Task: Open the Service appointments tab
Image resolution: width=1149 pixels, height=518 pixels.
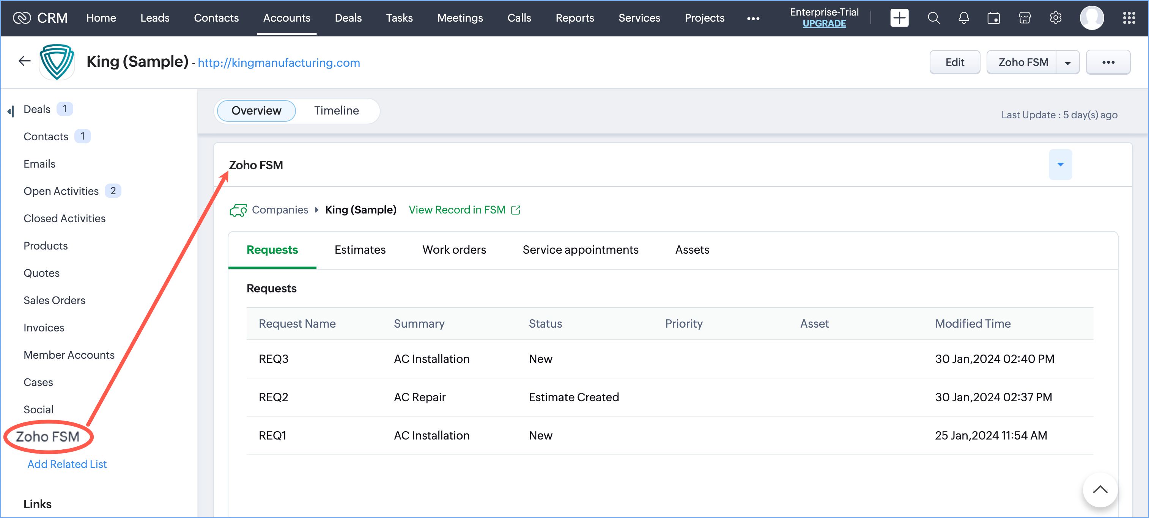Action: pos(580,250)
